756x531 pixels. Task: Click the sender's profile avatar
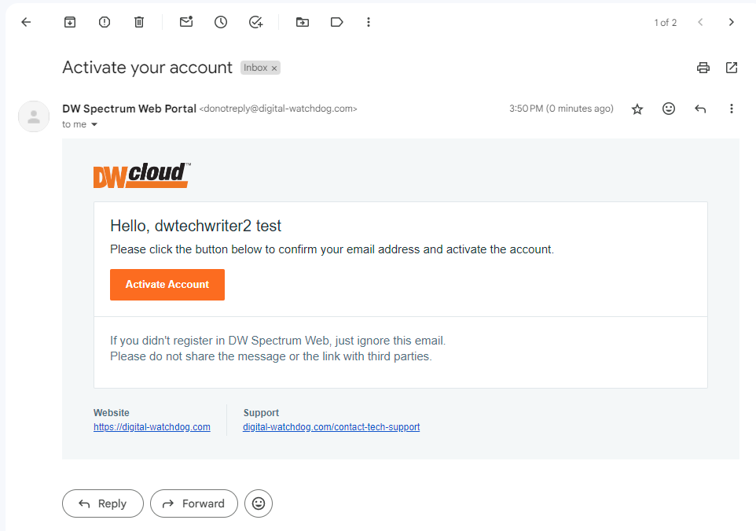(34, 116)
